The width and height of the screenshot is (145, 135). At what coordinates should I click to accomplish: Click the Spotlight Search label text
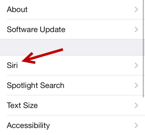tap(36, 86)
